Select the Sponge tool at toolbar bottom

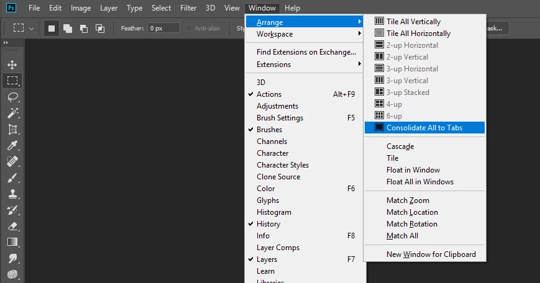click(x=12, y=274)
